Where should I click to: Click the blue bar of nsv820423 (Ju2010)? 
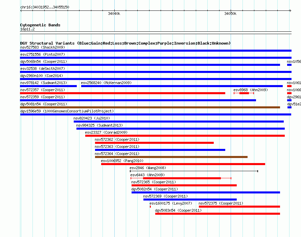click(x=179, y=122)
